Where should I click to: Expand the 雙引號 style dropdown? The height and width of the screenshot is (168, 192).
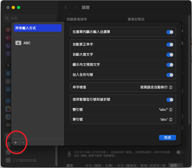[166, 110]
